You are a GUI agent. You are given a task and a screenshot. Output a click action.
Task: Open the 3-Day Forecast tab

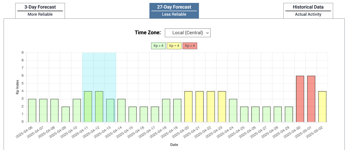pos(40,10)
